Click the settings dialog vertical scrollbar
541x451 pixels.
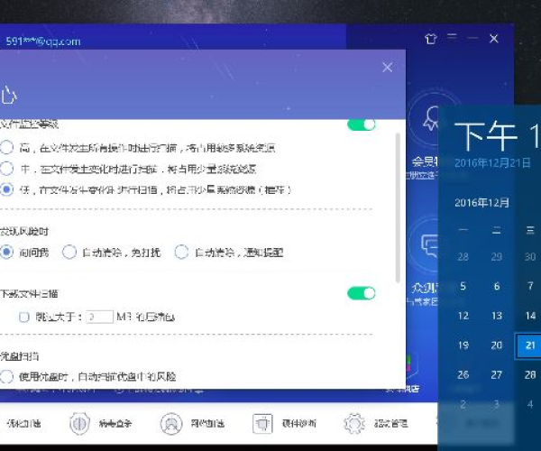point(398,208)
